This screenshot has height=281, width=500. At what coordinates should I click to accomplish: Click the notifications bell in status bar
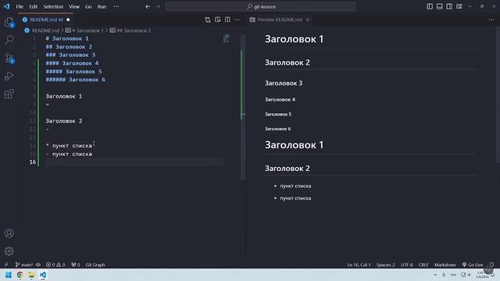pos(491,265)
